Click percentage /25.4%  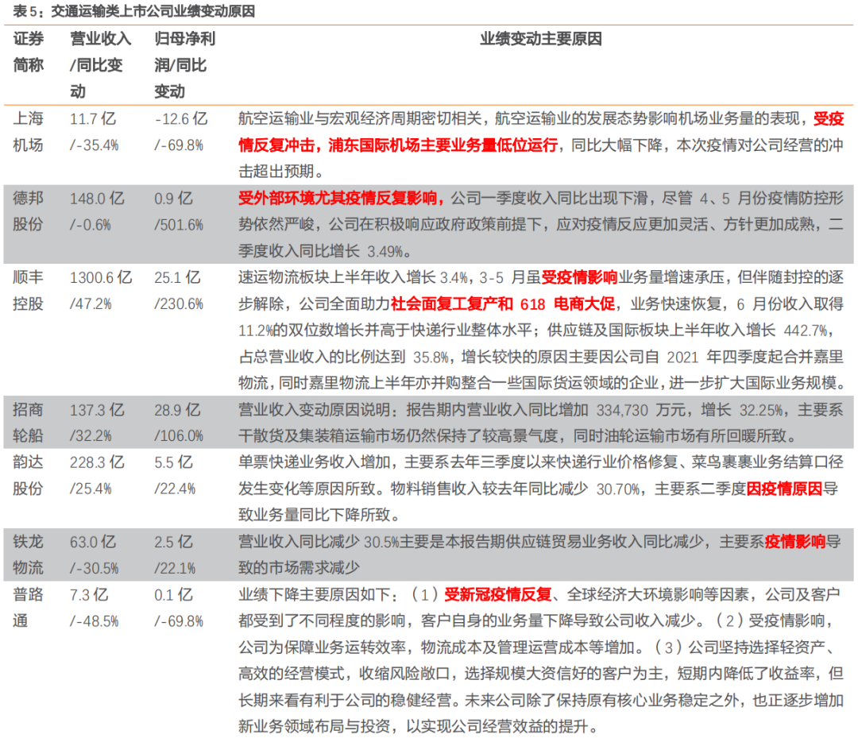pos(91,489)
